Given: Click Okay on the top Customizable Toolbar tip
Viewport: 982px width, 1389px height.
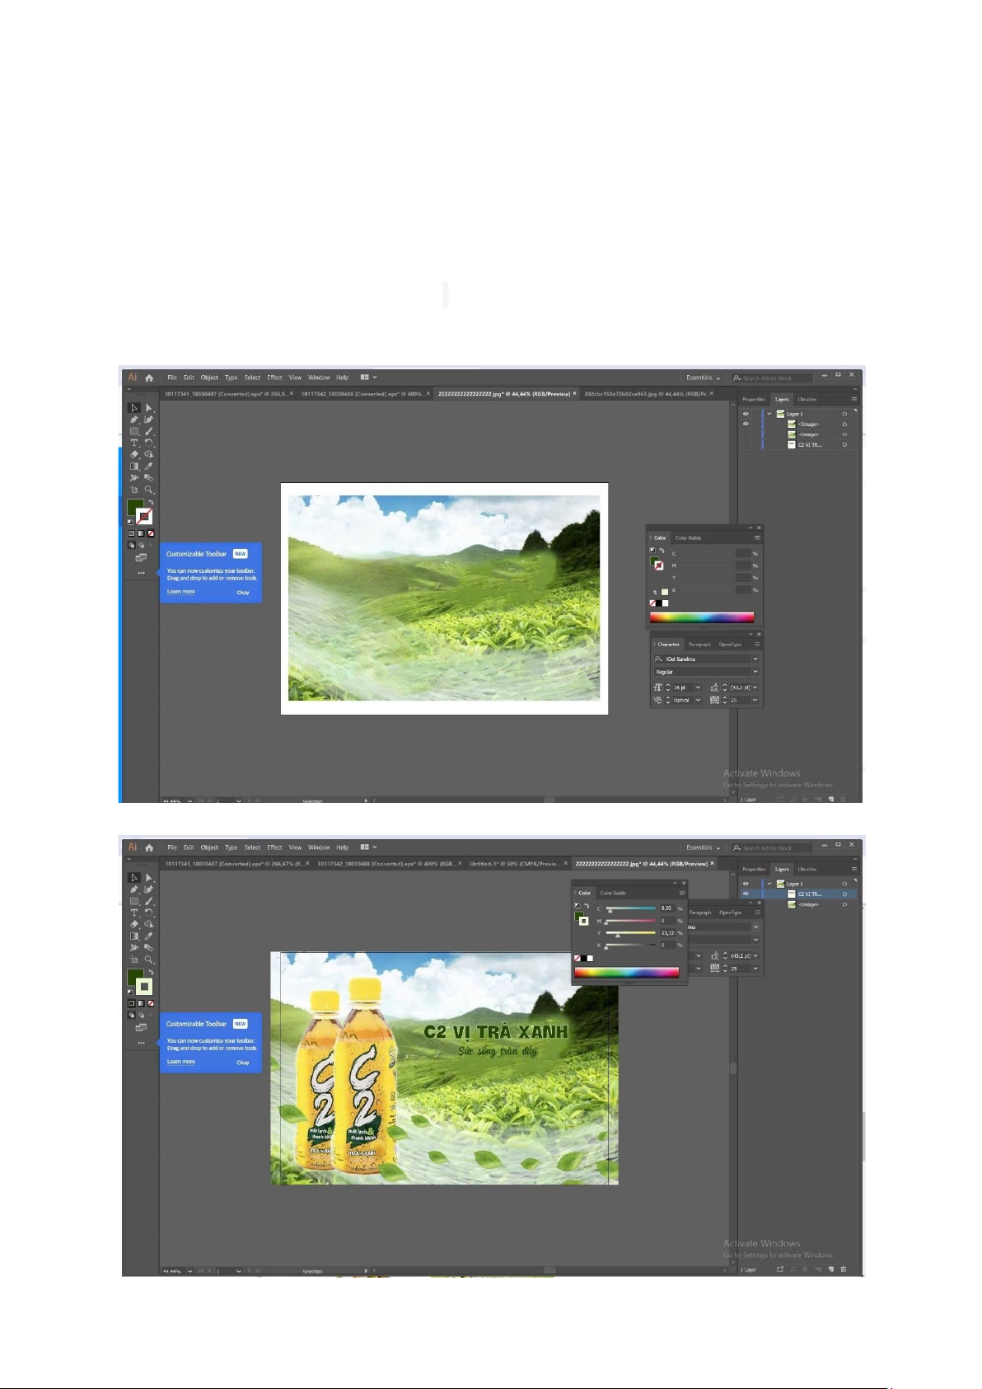Looking at the screenshot, I should (x=243, y=592).
